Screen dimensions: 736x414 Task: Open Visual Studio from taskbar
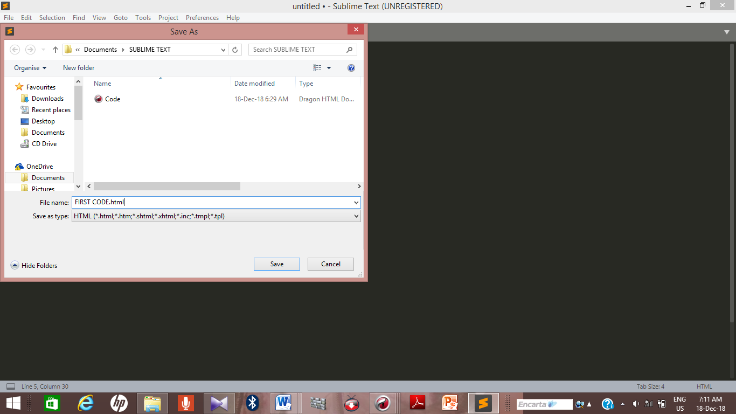[219, 403]
